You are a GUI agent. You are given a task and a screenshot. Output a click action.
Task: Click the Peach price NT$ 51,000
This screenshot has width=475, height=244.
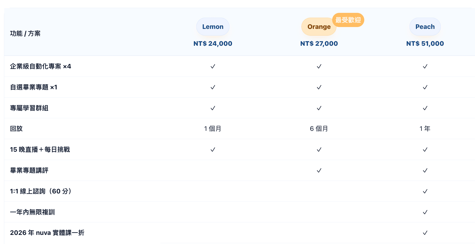(425, 44)
